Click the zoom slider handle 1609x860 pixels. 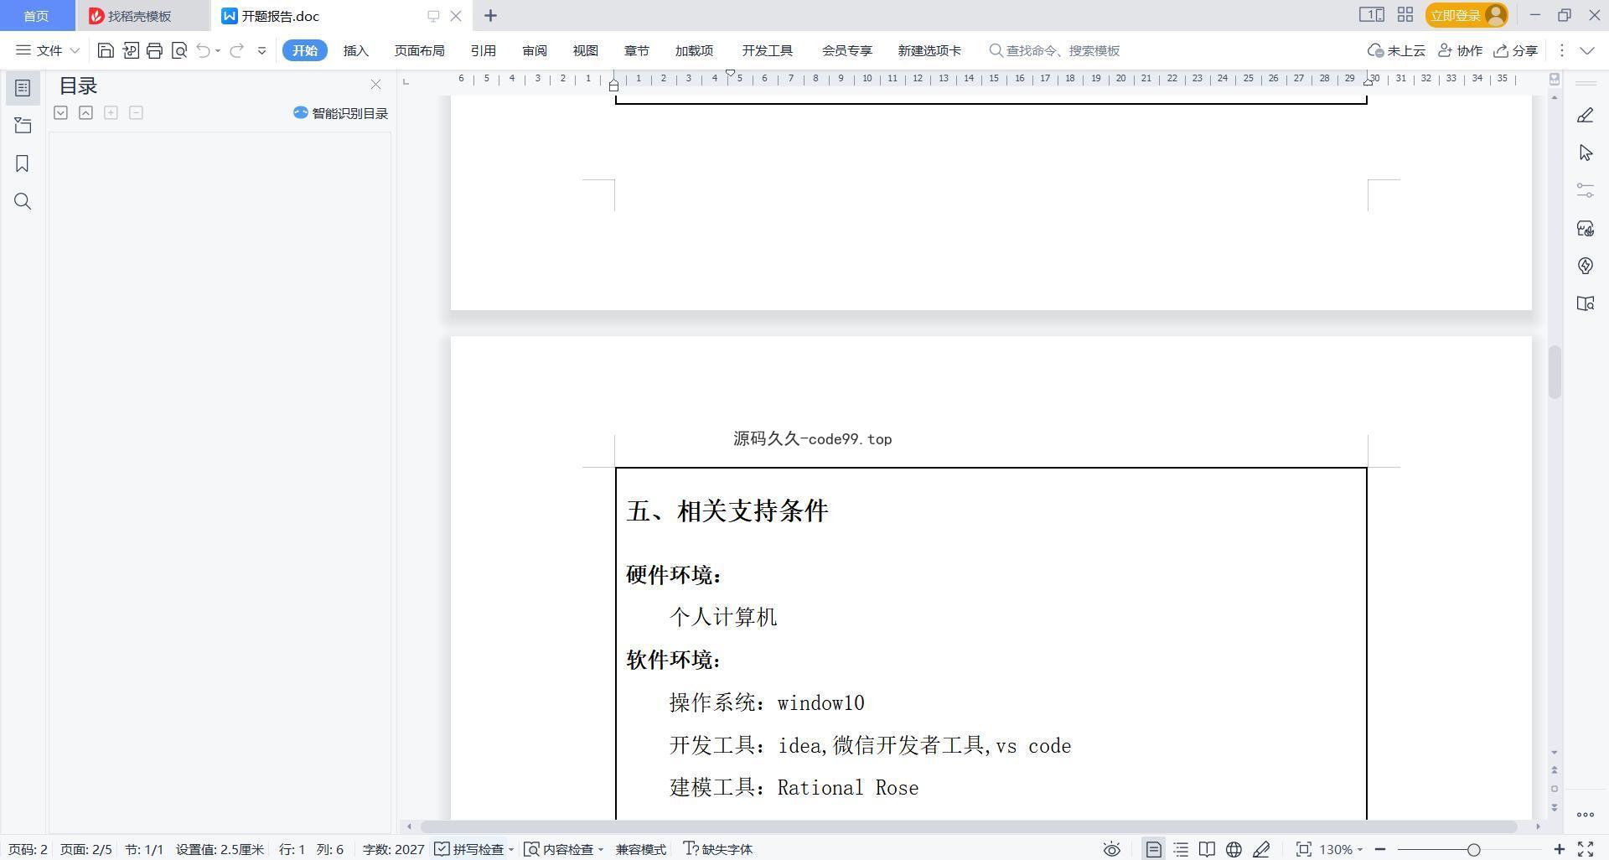click(1473, 849)
